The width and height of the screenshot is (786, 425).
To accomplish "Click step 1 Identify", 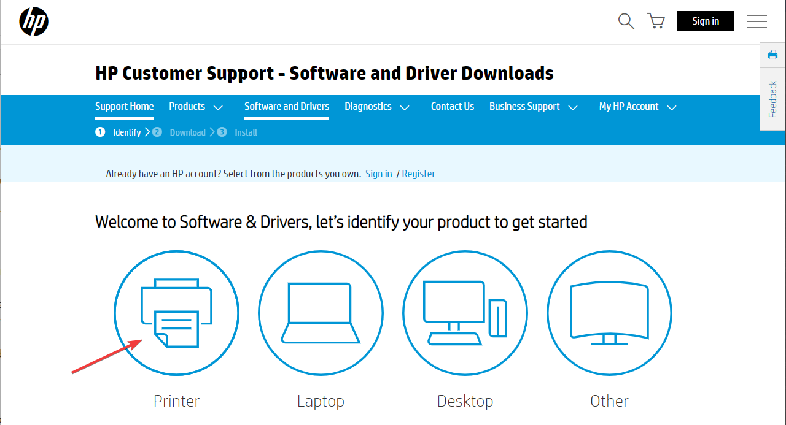I will [119, 132].
